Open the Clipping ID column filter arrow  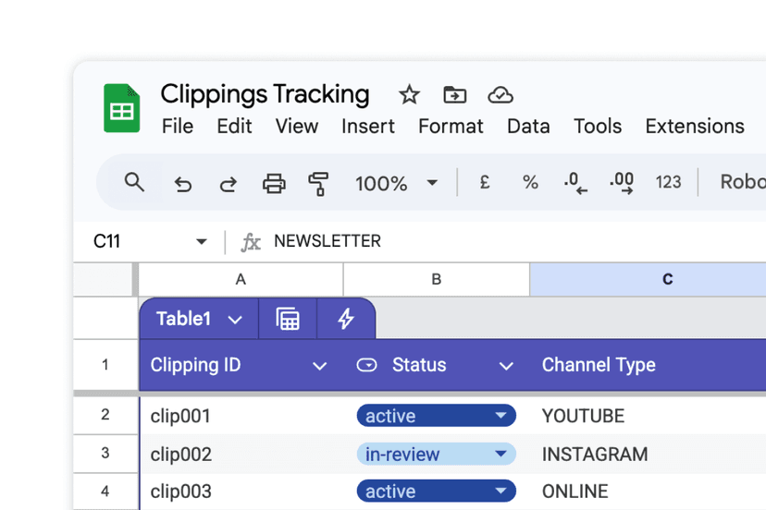[x=319, y=366]
